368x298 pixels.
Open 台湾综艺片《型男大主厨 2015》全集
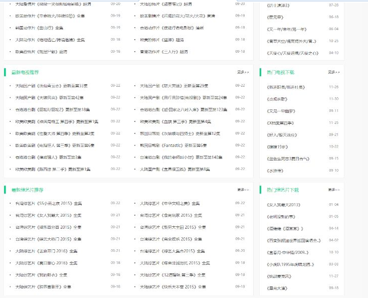[x=173, y=227]
